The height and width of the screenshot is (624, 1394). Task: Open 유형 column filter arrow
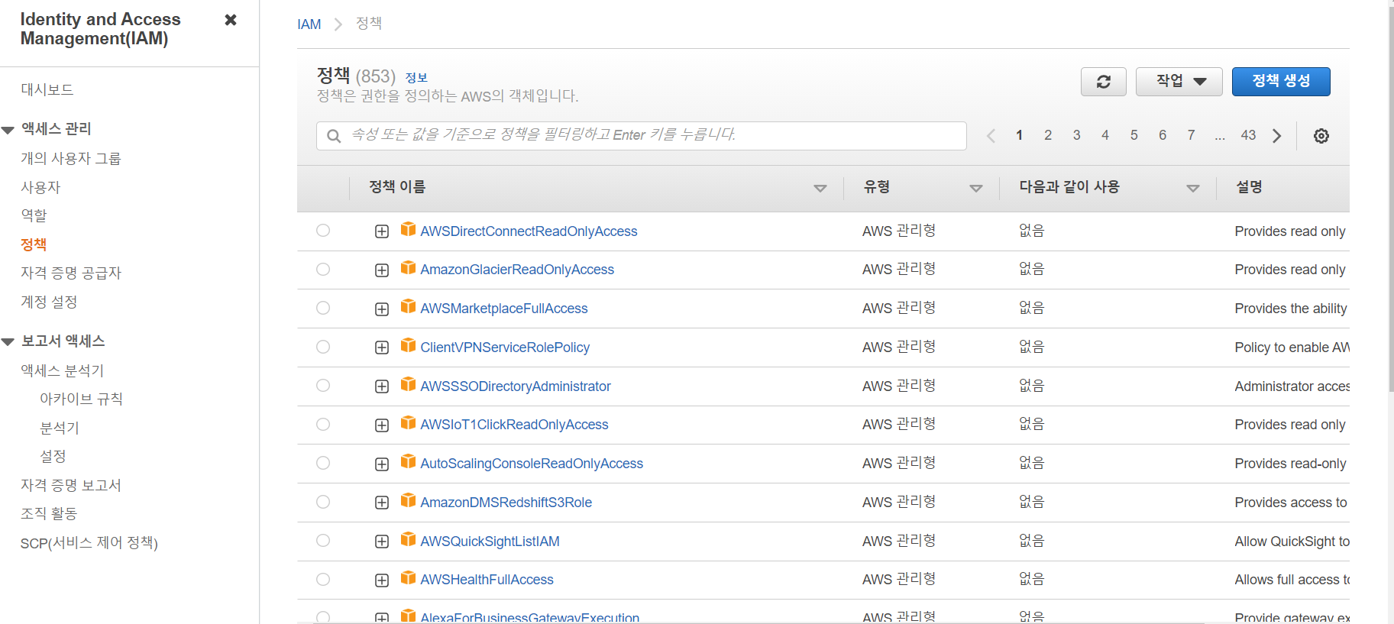(975, 189)
